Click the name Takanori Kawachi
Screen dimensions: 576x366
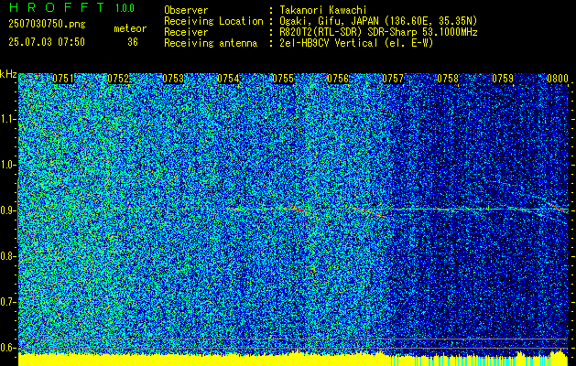tap(323, 10)
